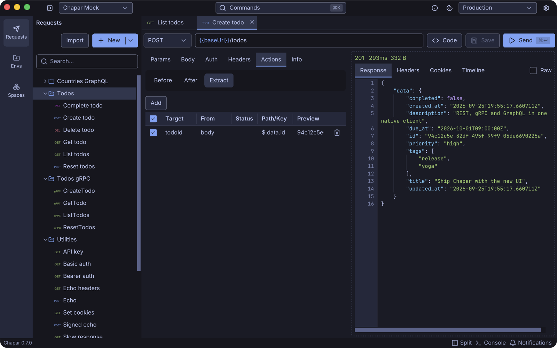The image size is (557, 348).
Task: Focus the request search field
Action: pos(87,61)
